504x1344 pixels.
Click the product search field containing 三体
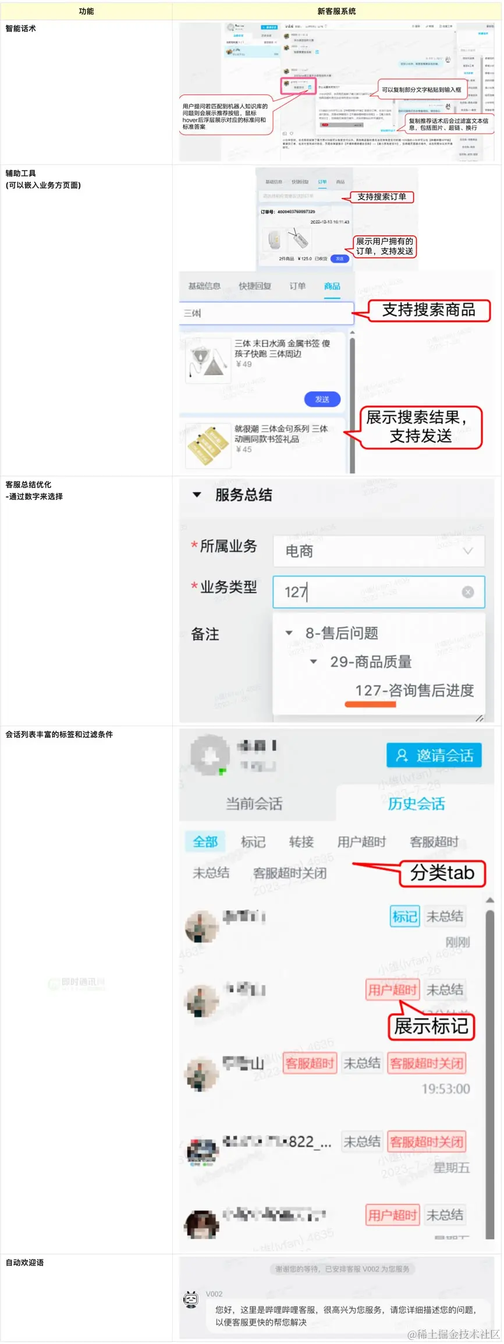(x=267, y=313)
